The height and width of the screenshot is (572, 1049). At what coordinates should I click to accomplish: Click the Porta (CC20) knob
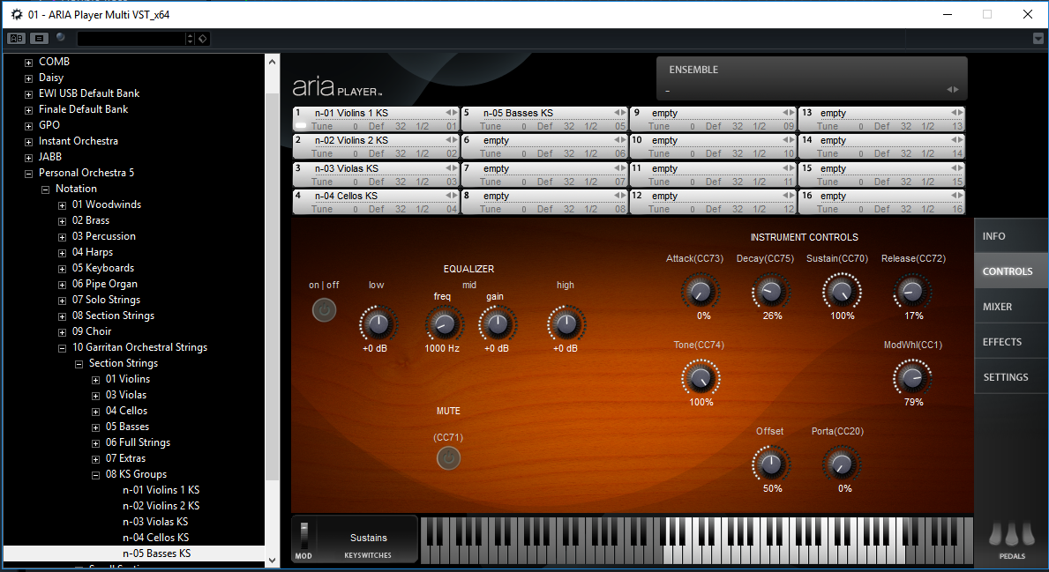coord(841,464)
